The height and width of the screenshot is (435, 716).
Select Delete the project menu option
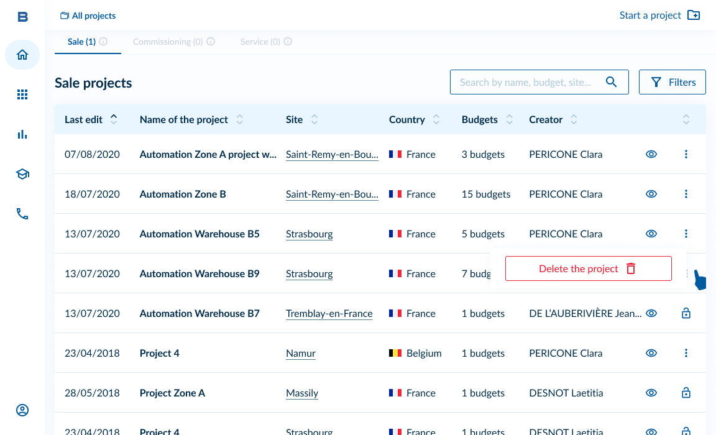coord(588,268)
